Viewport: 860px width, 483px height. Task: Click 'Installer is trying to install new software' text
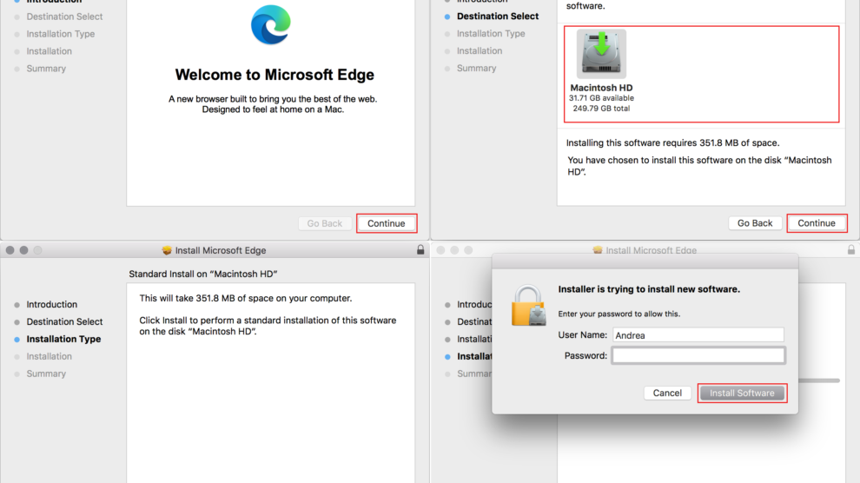pos(649,289)
